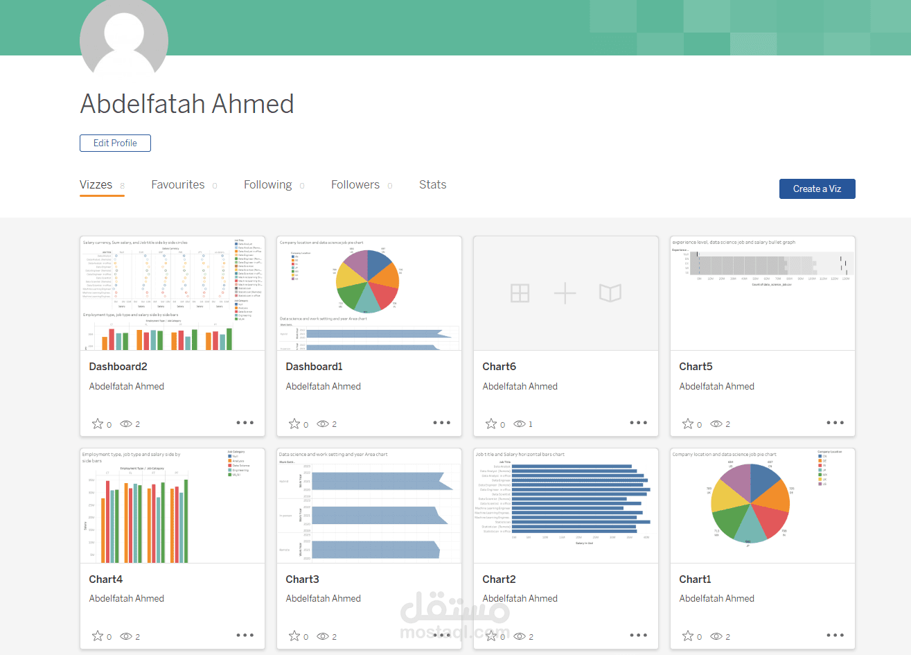This screenshot has height=655, width=911.
Task: Switch to the Vizzes tab
Action: [102, 185]
